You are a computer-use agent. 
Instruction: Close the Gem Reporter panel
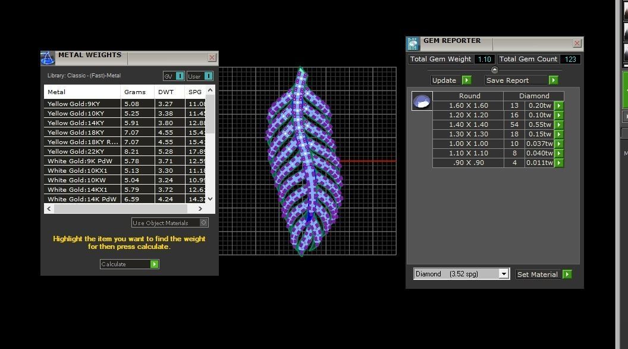pyautogui.click(x=577, y=43)
